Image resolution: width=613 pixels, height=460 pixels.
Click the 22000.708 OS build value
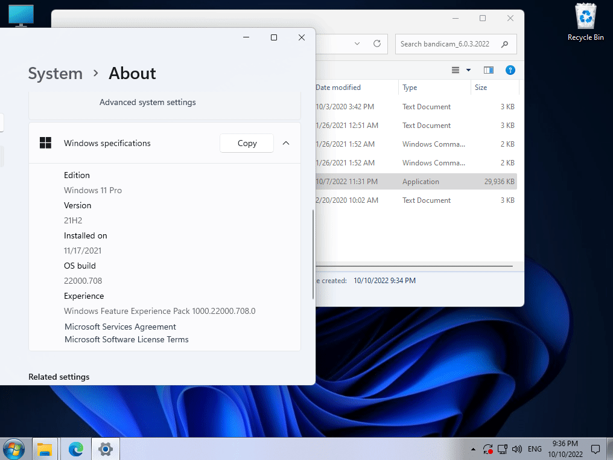83,281
